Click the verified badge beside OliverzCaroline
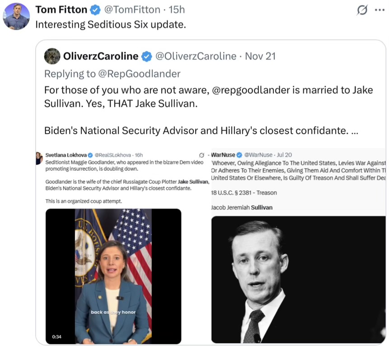Screen dimensions: 389x351 pos(147,56)
